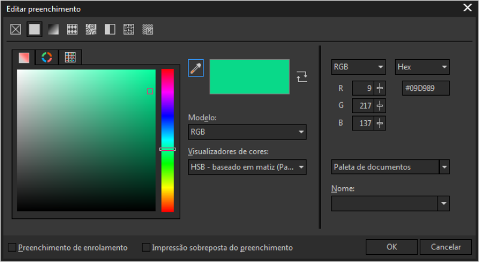Confirm with the OK button
The height and width of the screenshot is (262, 479).
(x=392, y=247)
